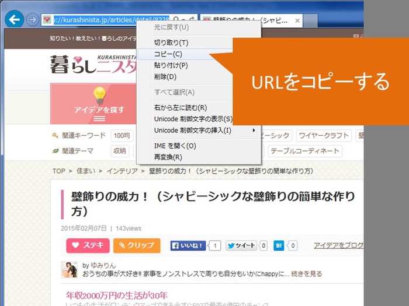The width and height of the screenshot is (409, 306).
Task: Click the 関連テーマ leaf icon
Action: point(56,151)
